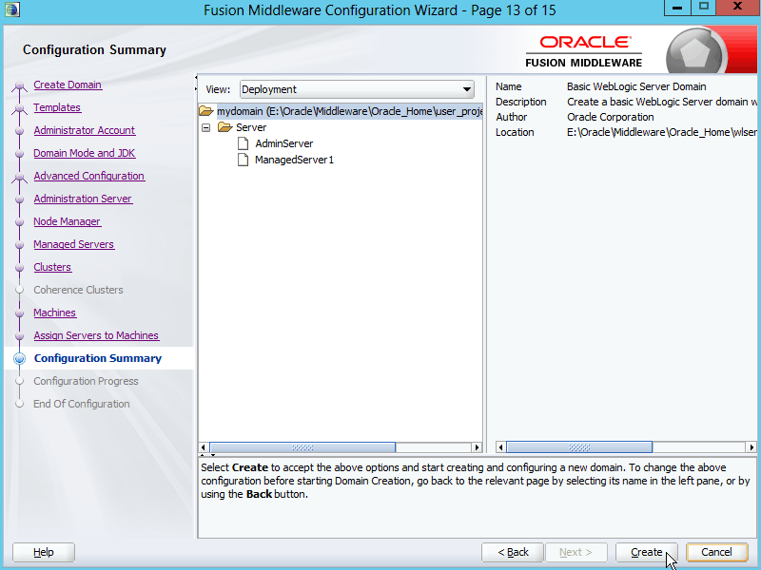Open Help for this page
The image size is (761, 570).
pyautogui.click(x=44, y=552)
